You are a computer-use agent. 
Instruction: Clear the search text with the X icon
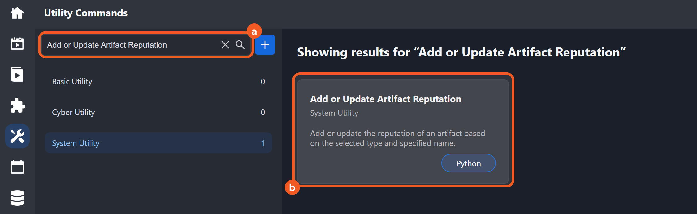click(x=225, y=45)
